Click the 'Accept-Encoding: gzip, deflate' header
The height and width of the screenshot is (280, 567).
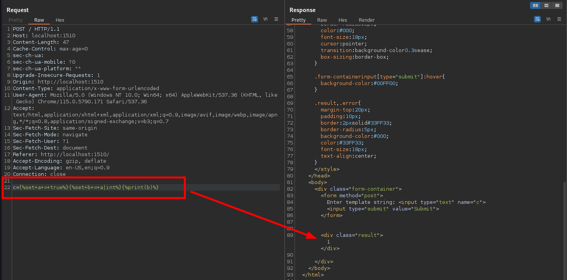click(x=60, y=161)
